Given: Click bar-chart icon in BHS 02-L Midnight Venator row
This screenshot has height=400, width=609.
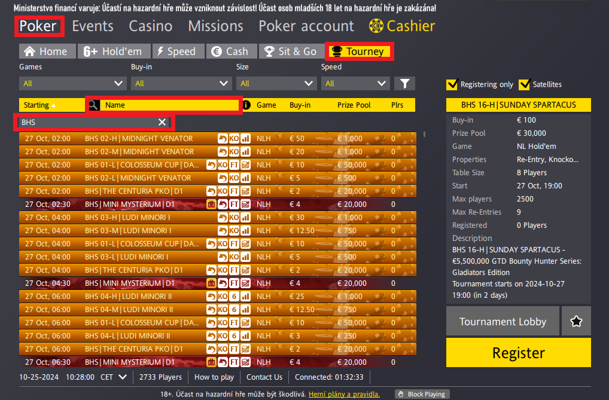Looking at the screenshot, I should [245, 178].
